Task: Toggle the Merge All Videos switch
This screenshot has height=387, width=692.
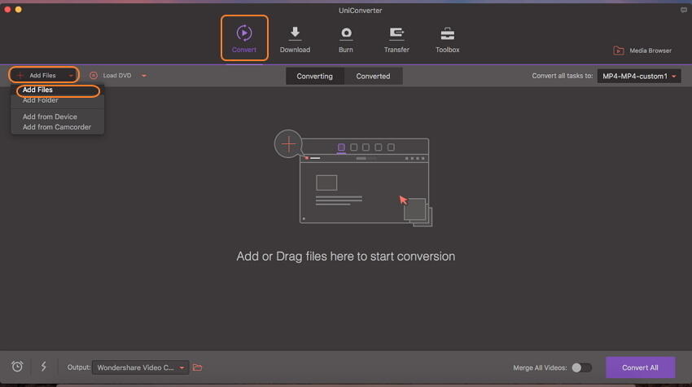Action: 581,367
